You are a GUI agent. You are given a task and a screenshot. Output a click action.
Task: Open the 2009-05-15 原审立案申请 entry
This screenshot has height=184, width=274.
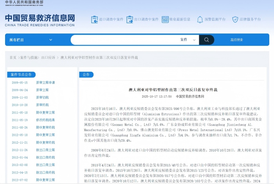point(45,83)
